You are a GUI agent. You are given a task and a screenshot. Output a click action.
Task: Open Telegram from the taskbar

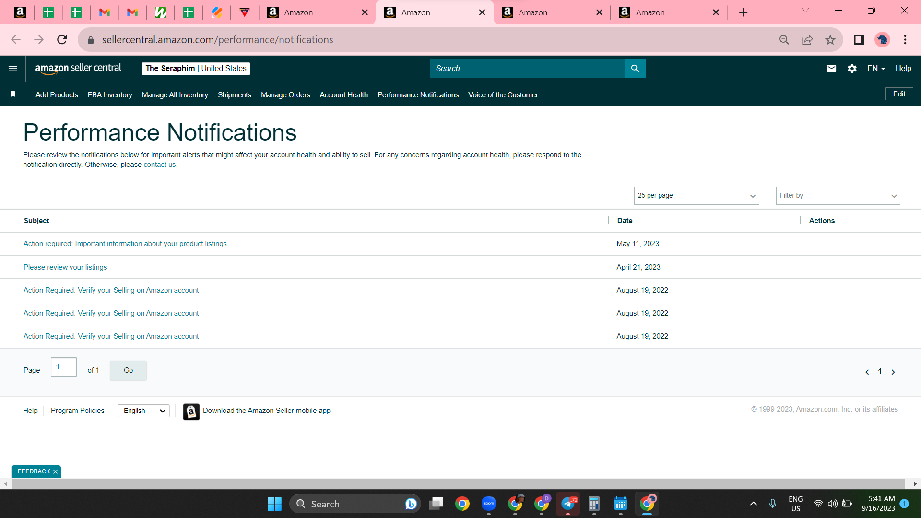(568, 504)
